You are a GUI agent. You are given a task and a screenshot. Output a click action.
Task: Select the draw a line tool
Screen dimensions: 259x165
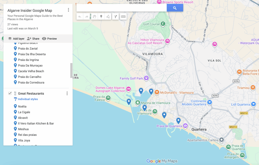(108, 17)
